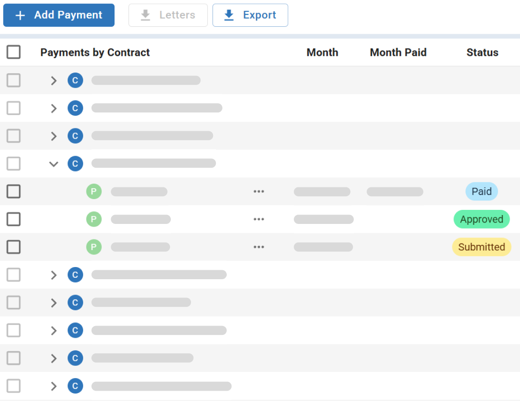Click the yellow Submitted status badge
Screen dimensions: 520x401
click(x=482, y=247)
